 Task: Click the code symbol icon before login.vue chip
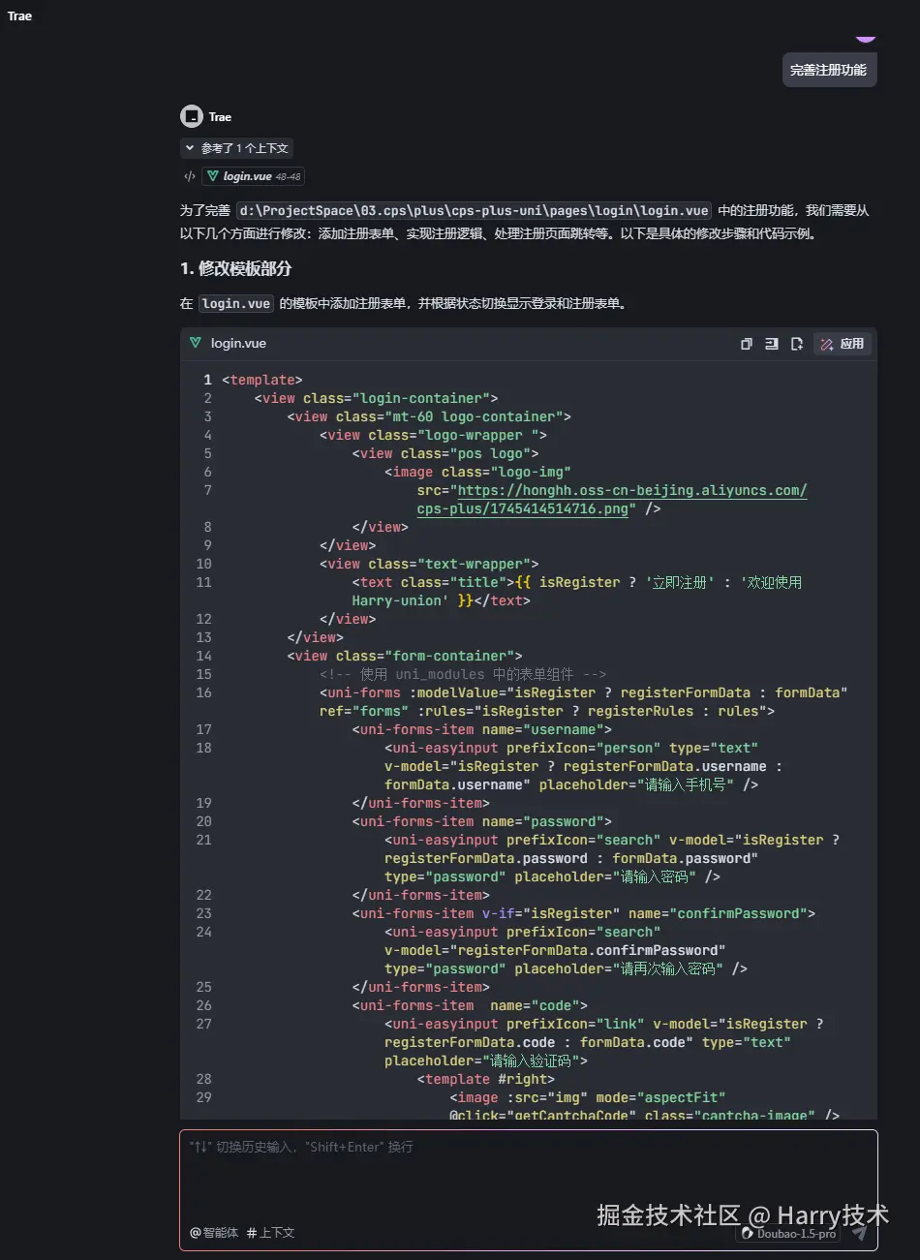click(190, 176)
